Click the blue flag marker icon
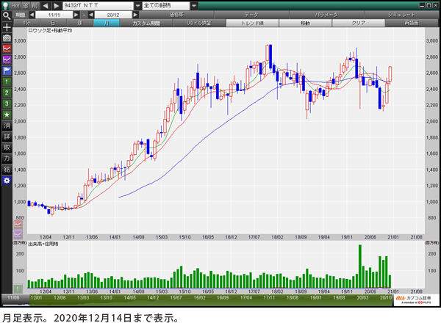 (7, 70)
